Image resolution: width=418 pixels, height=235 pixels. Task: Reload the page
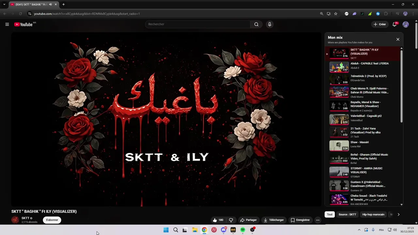[x=20, y=14]
